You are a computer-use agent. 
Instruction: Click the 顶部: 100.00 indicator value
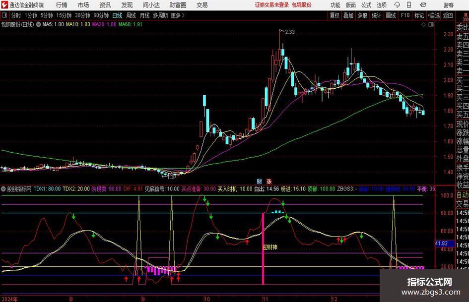click(x=321, y=189)
